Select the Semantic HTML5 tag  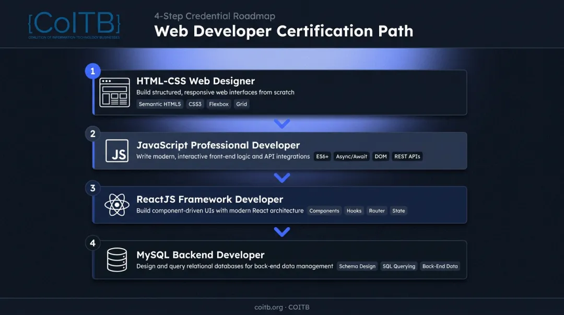point(160,104)
